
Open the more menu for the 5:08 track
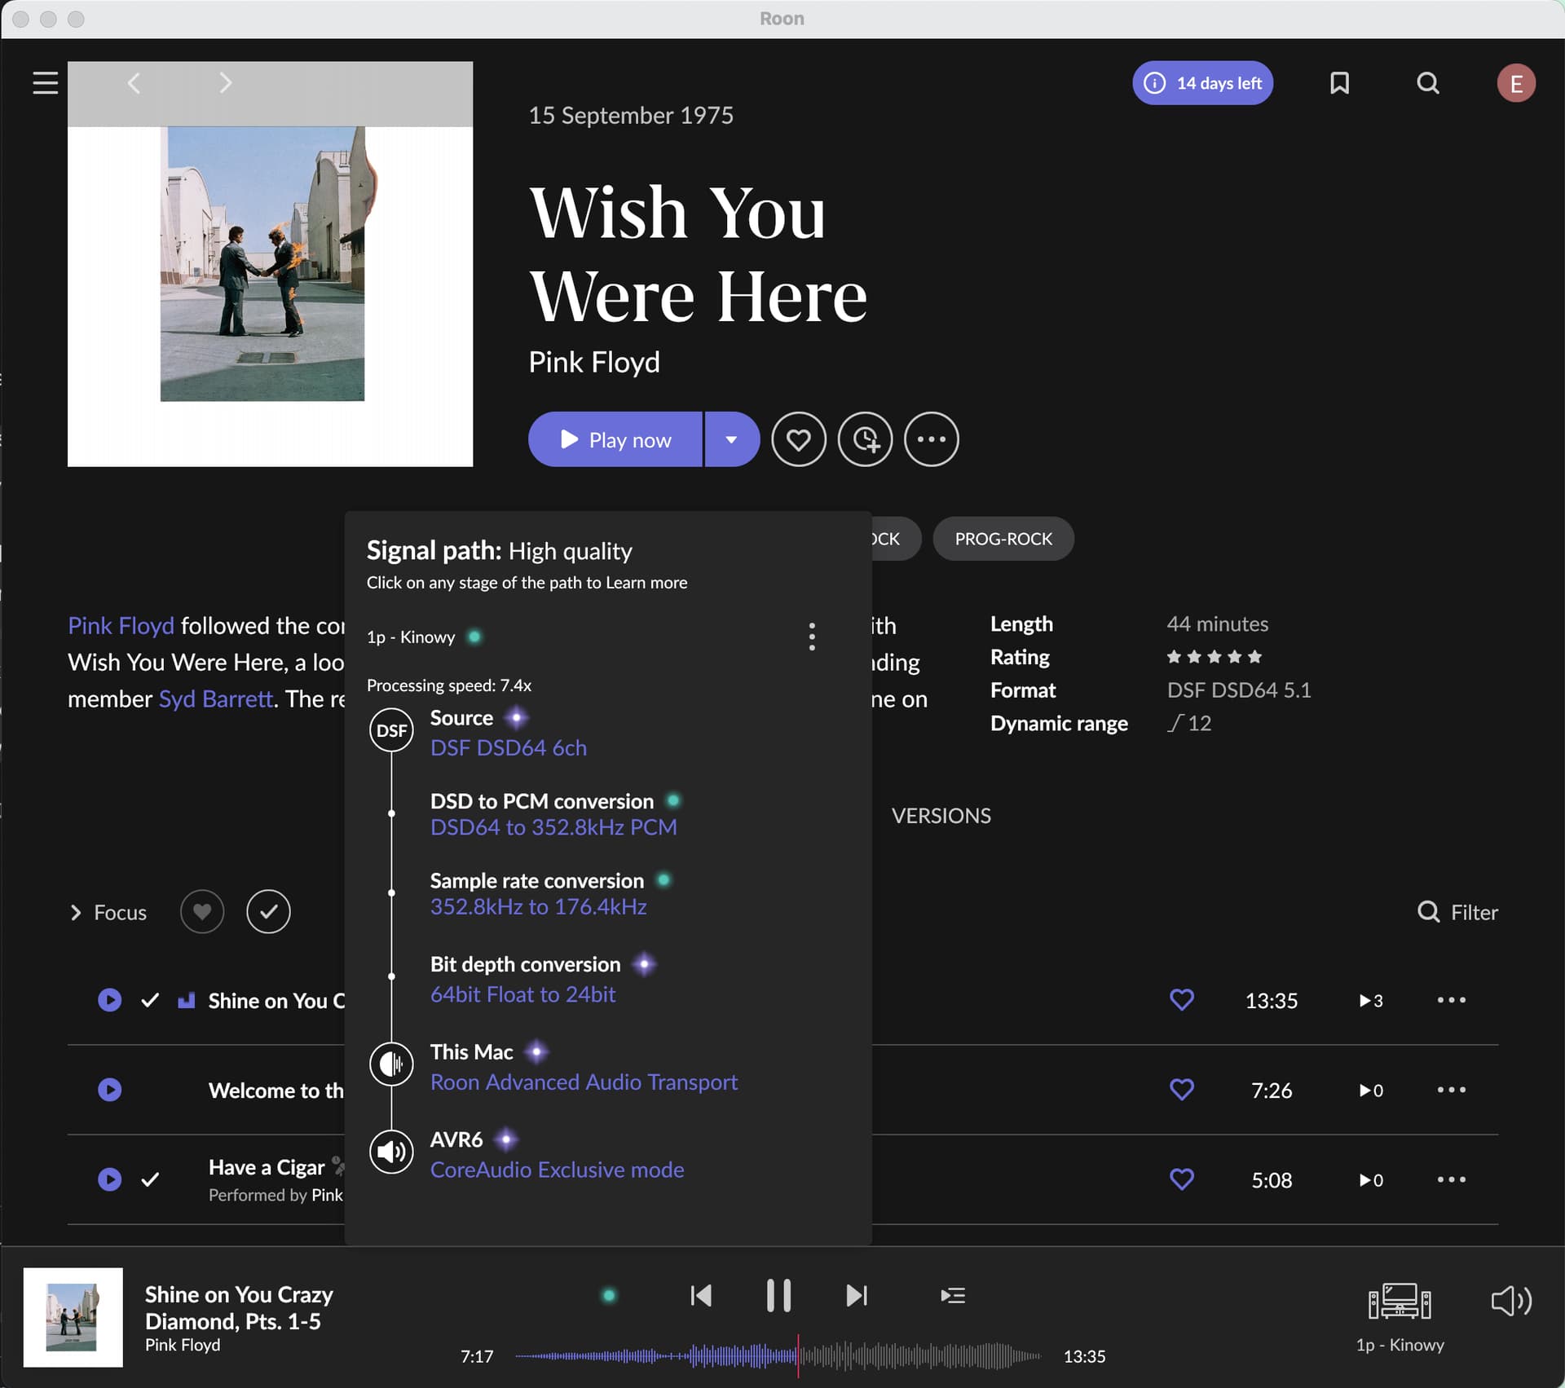pos(1451,1179)
